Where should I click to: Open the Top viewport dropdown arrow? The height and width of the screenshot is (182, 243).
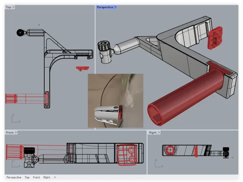pyautogui.click(x=14, y=7)
